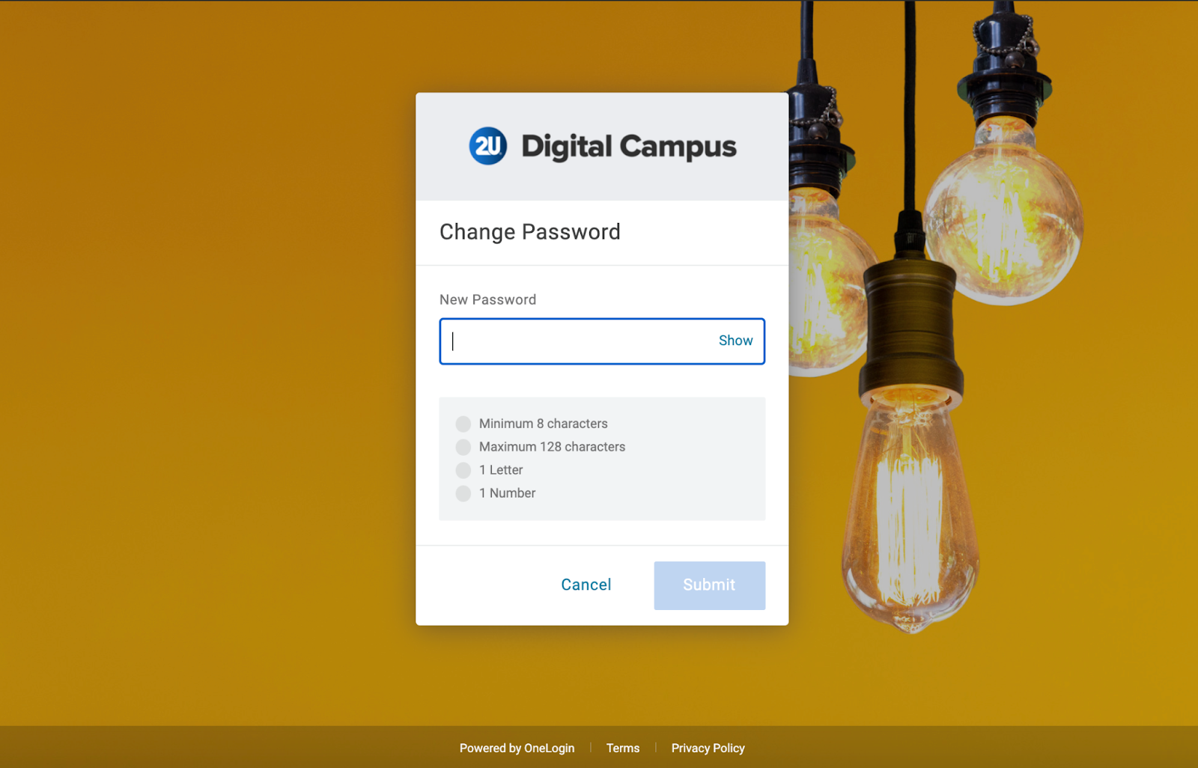
Task: Click the Maximum 128 characters text
Action: (x=552, y=447)
